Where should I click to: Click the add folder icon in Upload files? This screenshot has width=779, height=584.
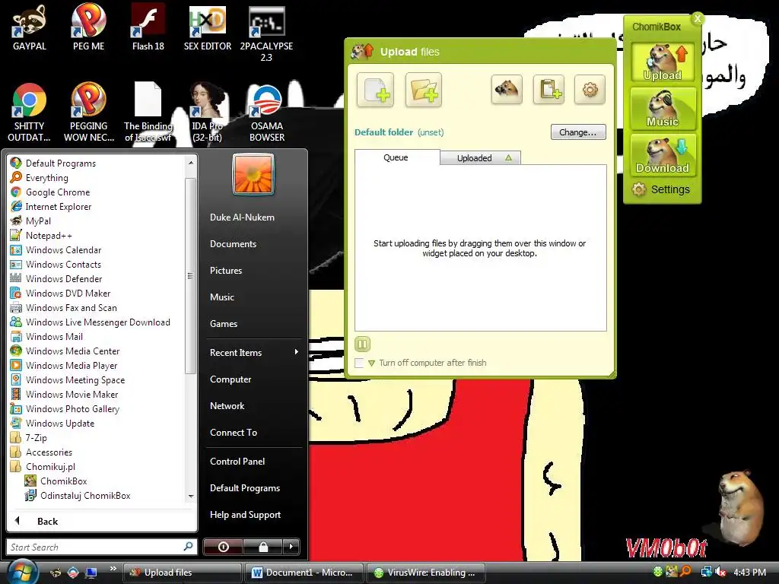click(423, 90)
